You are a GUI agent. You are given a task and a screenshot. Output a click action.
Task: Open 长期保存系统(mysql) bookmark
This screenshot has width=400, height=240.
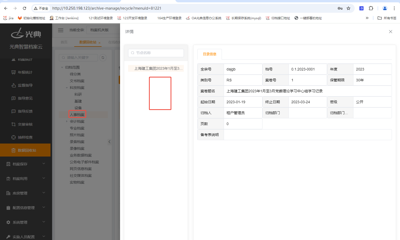[243, 18]
